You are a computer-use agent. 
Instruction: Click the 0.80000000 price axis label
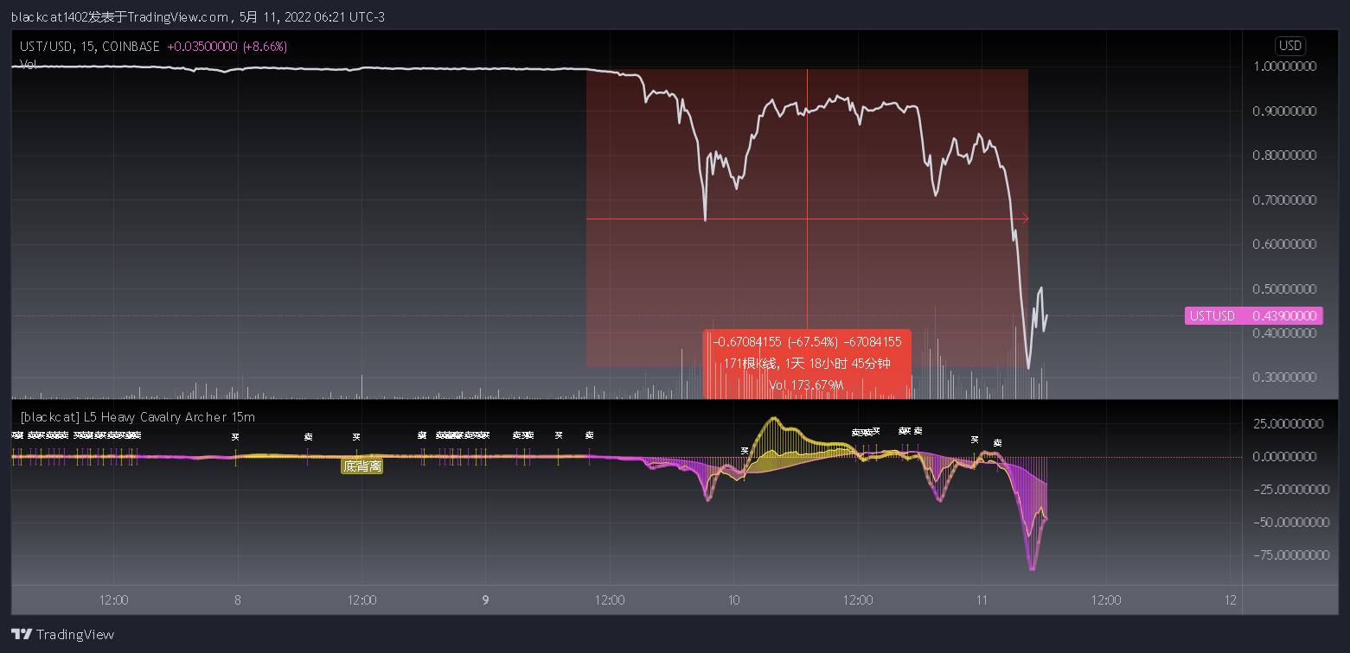point(1284,155)
